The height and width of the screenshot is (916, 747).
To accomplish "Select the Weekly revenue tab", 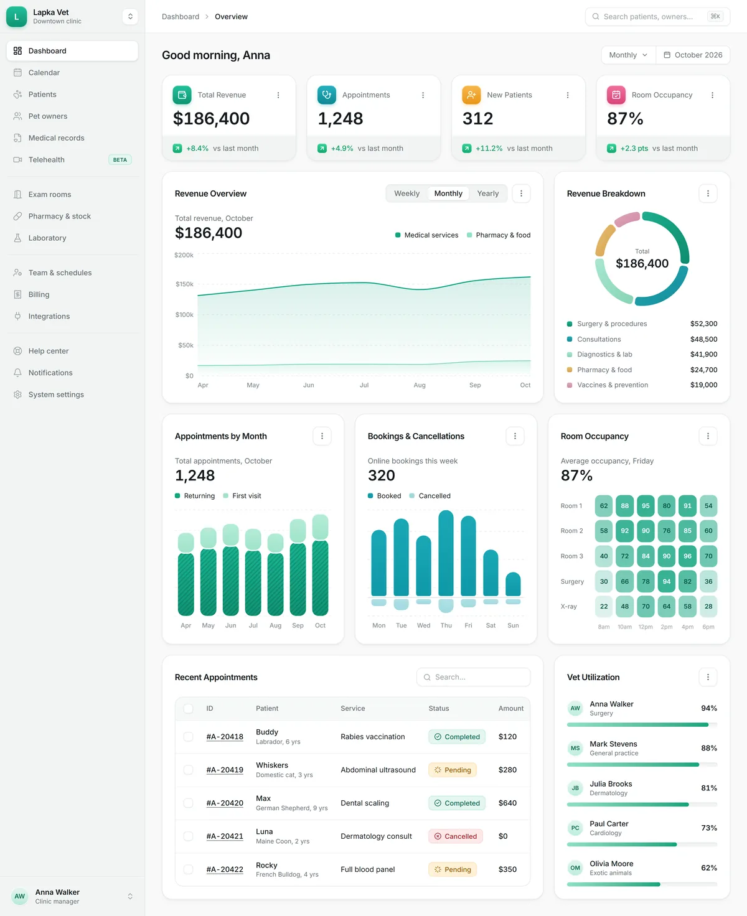I will (406, 194).
